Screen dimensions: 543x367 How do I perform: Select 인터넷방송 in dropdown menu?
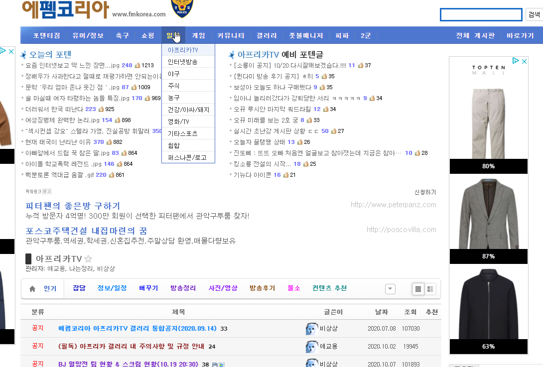click(188, 62)
